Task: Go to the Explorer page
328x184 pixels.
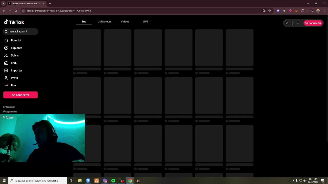Action: (x=13, y=48)
